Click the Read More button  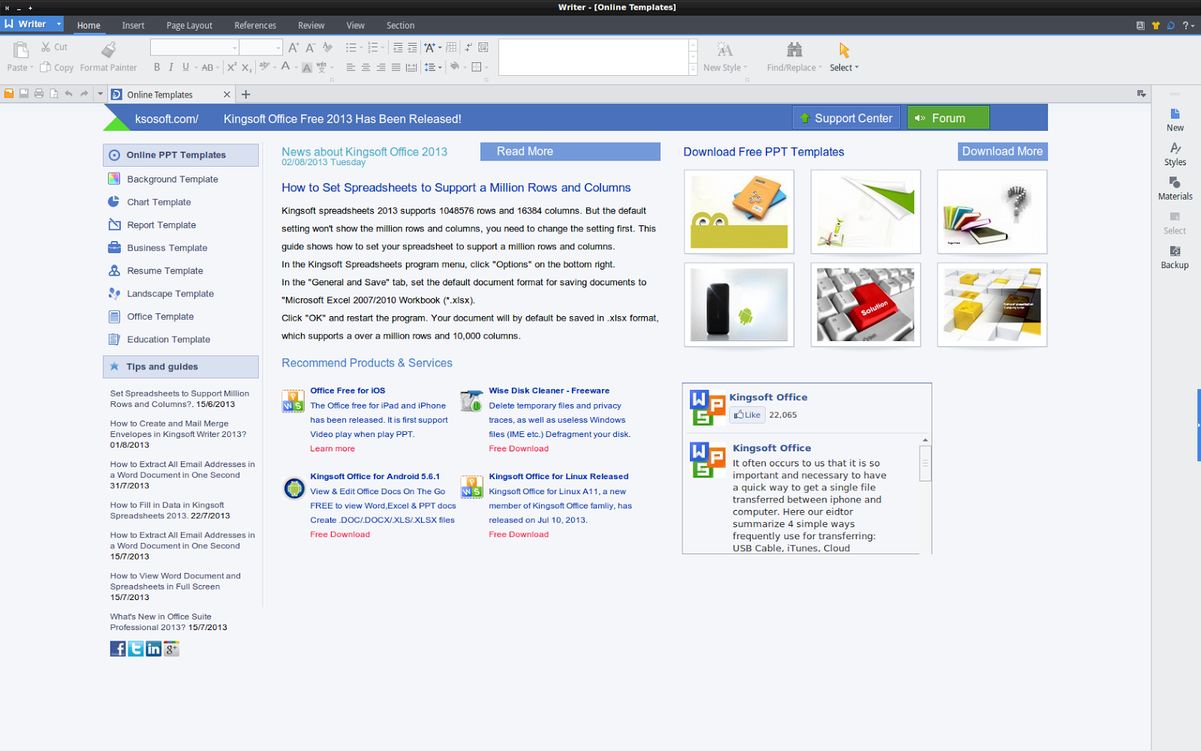(x=570, y=152)
